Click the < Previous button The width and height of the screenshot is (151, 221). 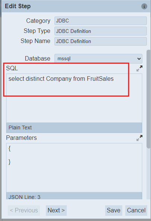tap(24, 211)
